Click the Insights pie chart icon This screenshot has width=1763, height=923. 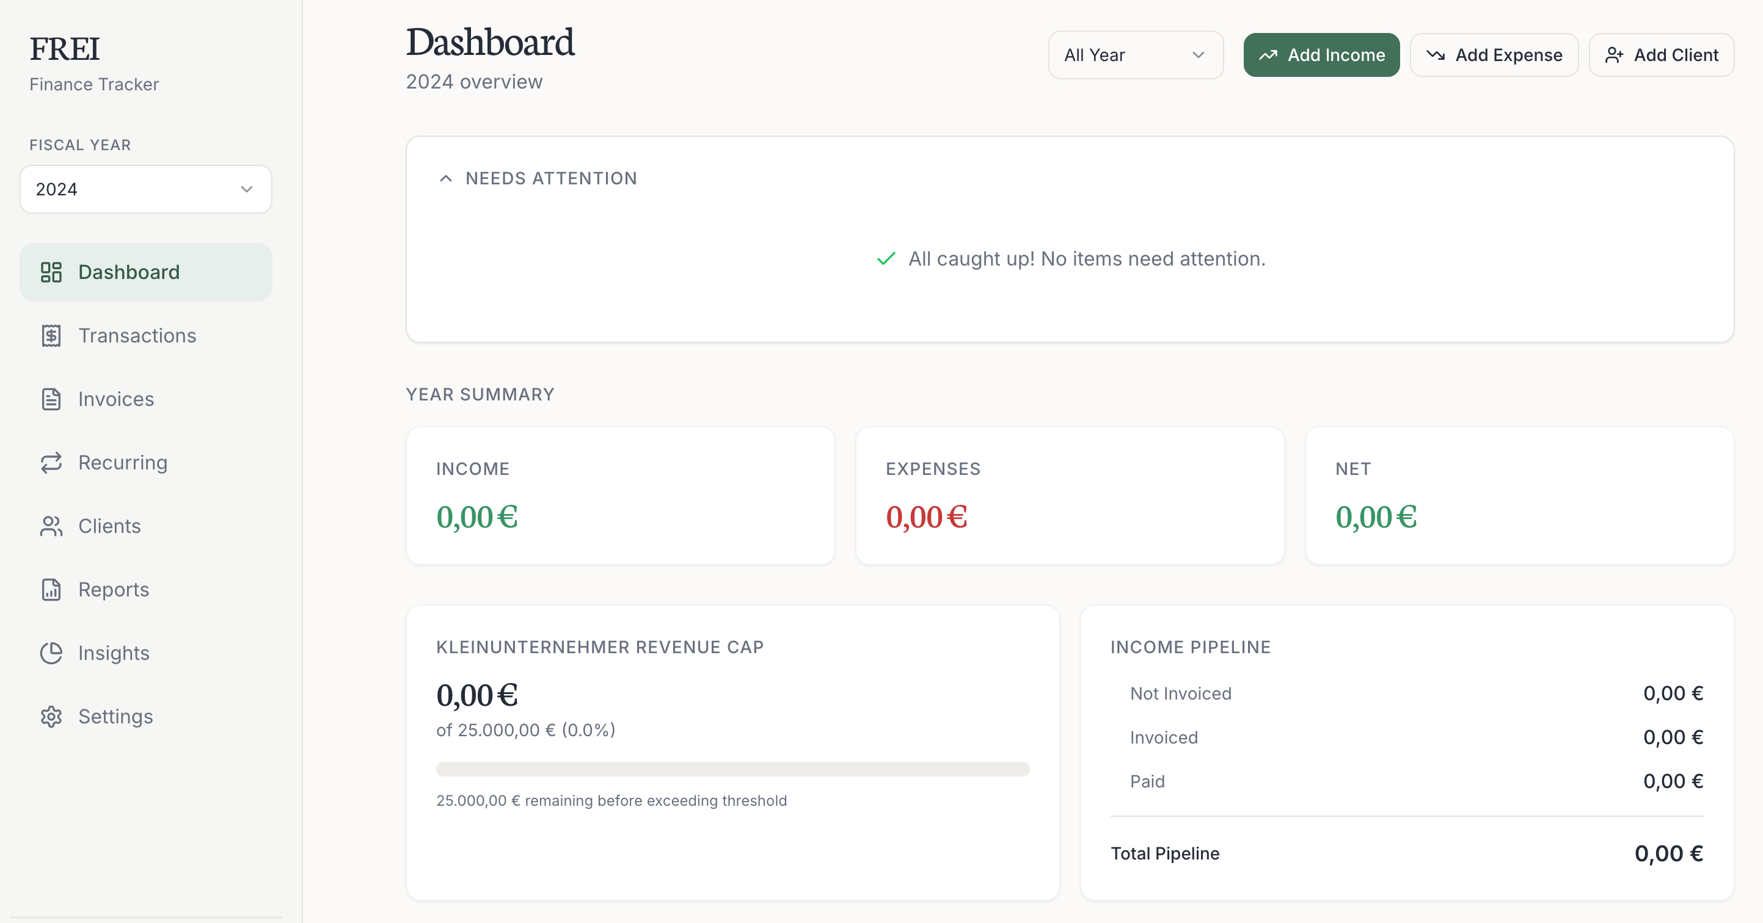coord(51,653)
